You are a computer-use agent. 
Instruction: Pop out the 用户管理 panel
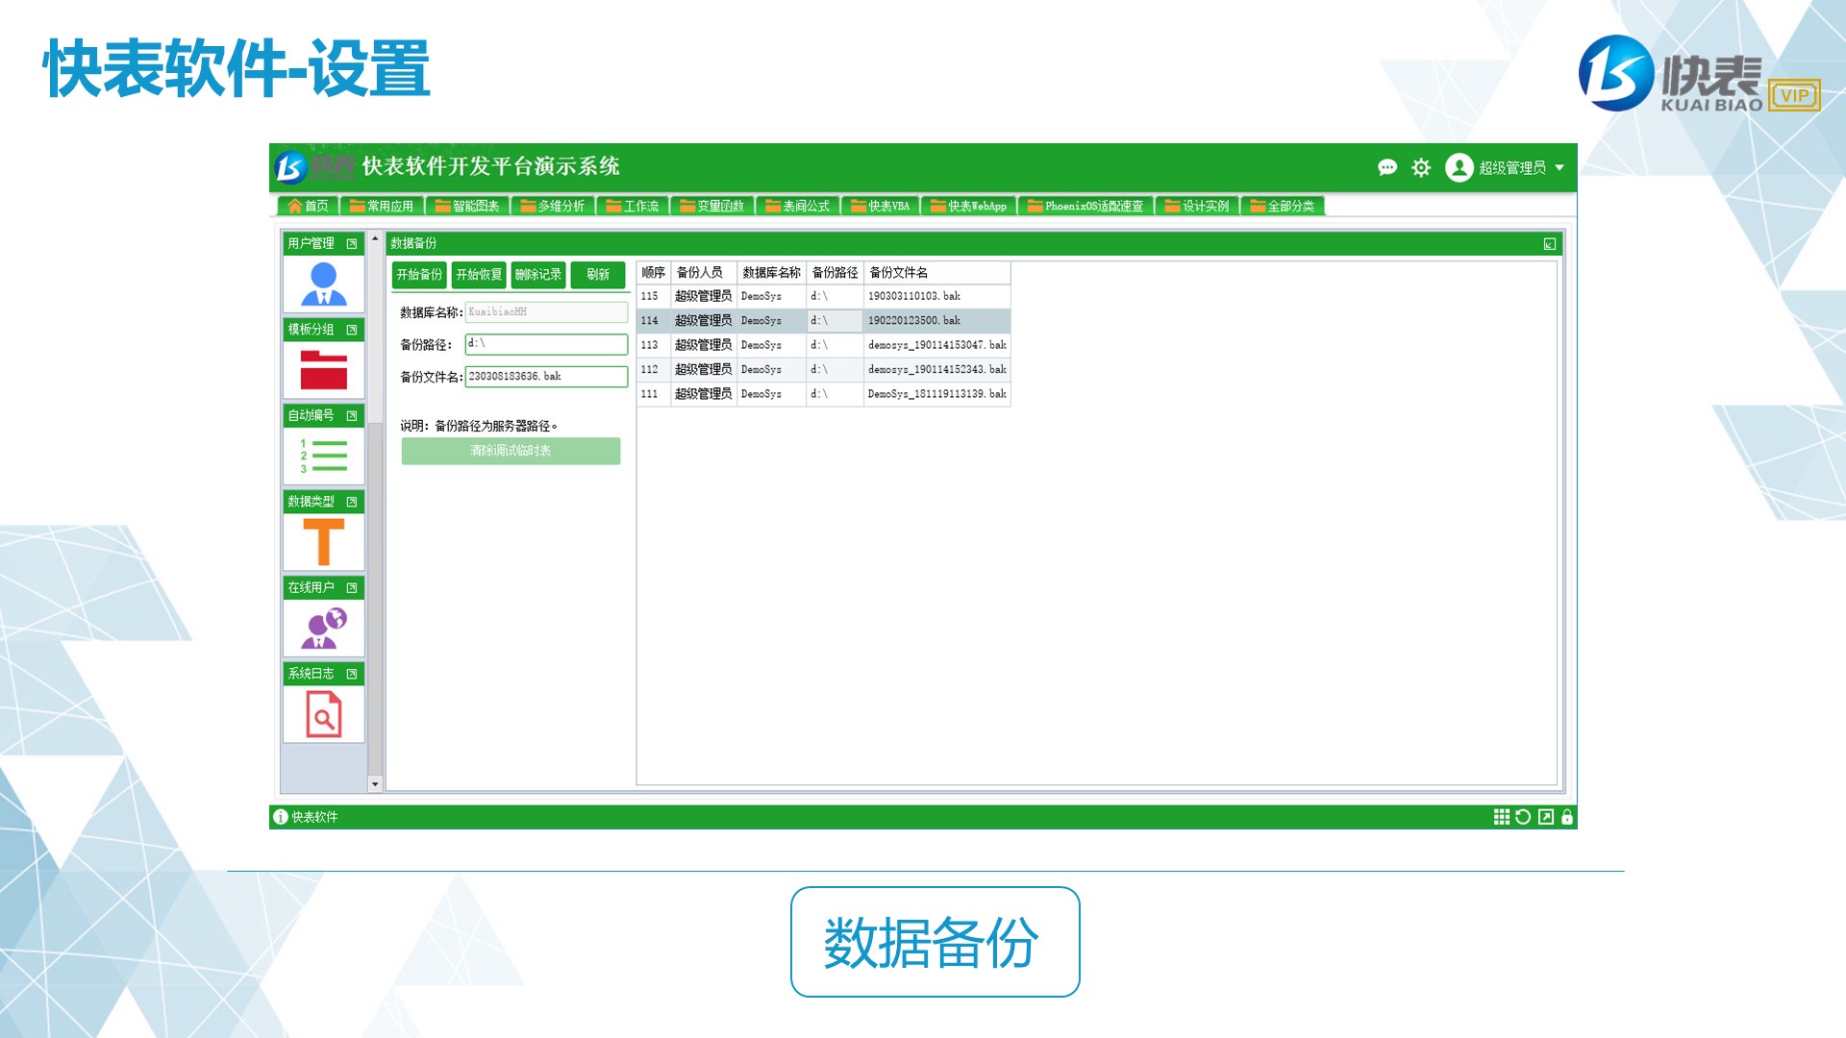pyautogui.click(x=352, y=244)
